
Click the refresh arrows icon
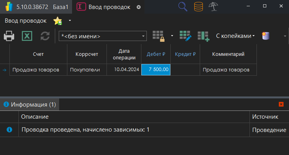click(45, 36)
